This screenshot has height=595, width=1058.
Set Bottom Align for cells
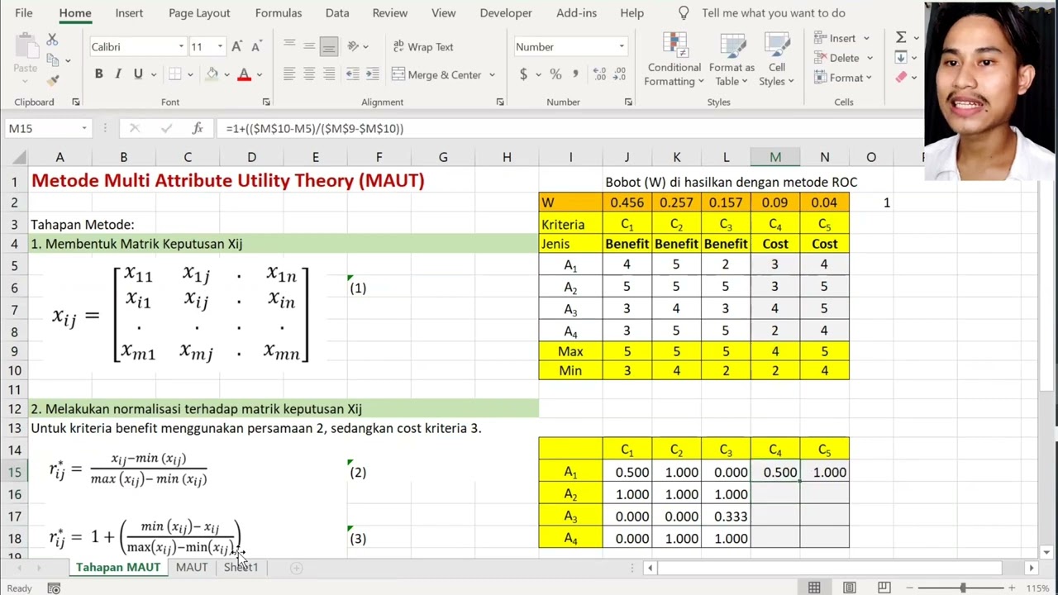pyautogui.click(x=328, y=46)
